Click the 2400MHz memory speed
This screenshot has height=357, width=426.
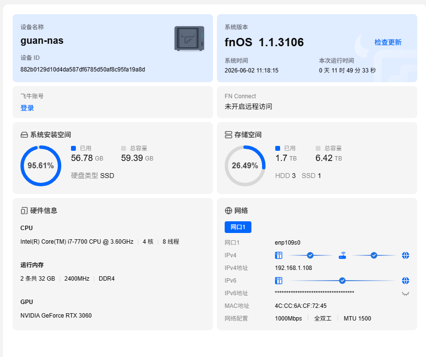pyautogui.click(x=77, y=279)
